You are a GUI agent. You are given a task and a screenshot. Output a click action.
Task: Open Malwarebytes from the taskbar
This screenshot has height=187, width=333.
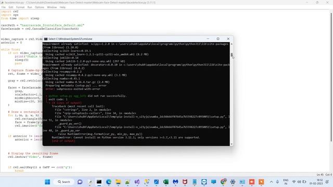[x=175, y=182]
